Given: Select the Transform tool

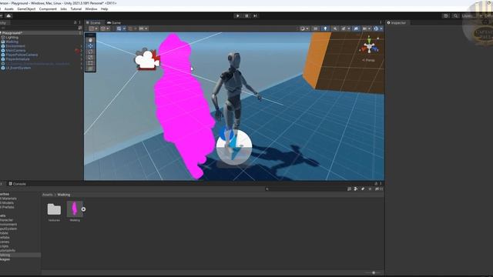Looking at the screenshot, I should [91, 68].
